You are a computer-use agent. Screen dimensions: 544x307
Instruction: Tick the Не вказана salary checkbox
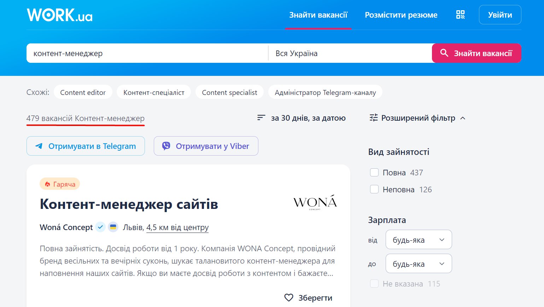pos(374,284)
